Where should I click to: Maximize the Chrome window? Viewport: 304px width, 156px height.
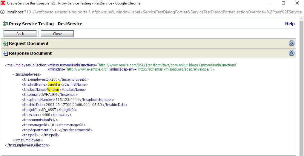(x=283, y=3)
